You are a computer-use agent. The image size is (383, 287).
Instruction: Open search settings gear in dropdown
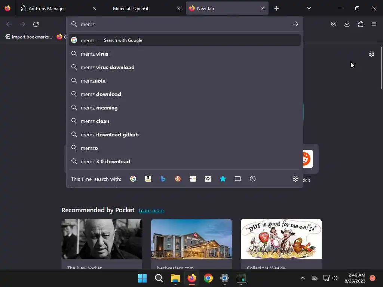pos(295,179)
